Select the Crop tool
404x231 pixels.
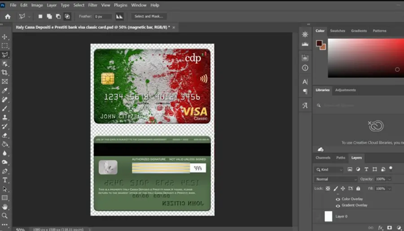pyautogui.click(x=4, y=73)
